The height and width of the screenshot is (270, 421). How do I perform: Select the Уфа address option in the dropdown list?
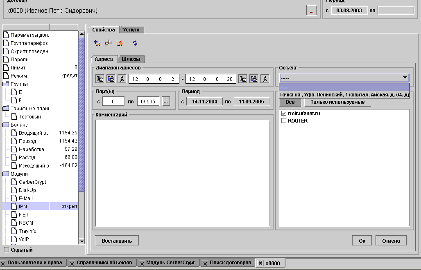[344, 94]
